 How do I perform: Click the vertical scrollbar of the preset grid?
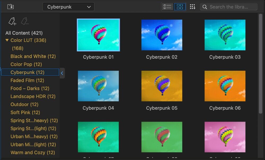point(260,64)
